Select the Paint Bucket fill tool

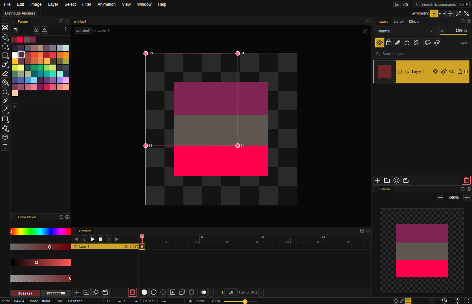point(5,82)
